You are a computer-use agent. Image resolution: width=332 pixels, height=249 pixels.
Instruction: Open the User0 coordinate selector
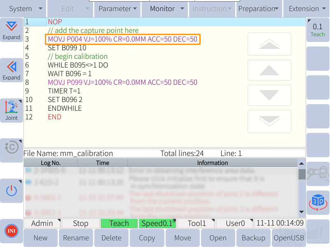pyautogui.click(x=235, y=223)
